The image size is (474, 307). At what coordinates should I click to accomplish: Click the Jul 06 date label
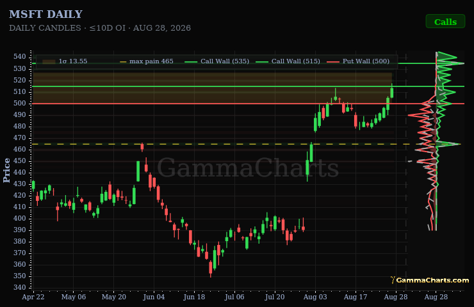pyautogui.click(x=234, y=297)
